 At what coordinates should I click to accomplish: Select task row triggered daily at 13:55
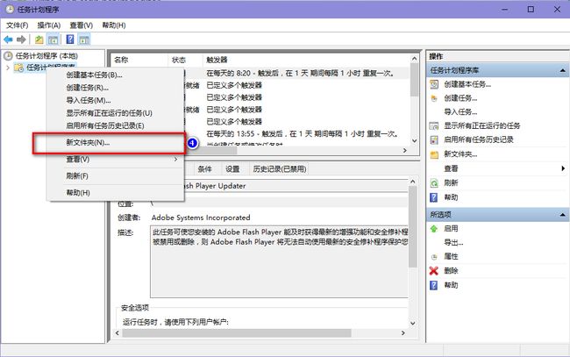(x=260, y=134)
